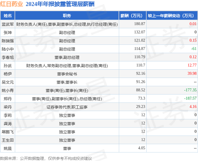The height and width of the screenshot is (161, 198).
Task: Click change value 39.98
Action: pyautogui.click(x=192, y=73)
